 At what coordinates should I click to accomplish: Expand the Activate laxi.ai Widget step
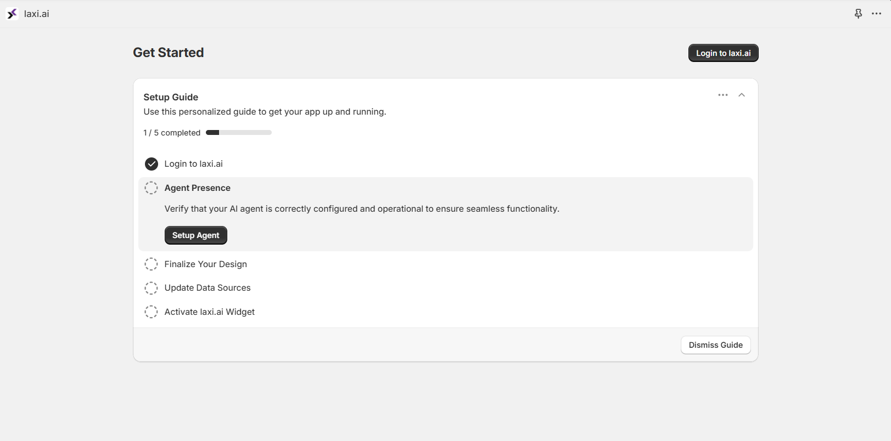tap(209, 312)
